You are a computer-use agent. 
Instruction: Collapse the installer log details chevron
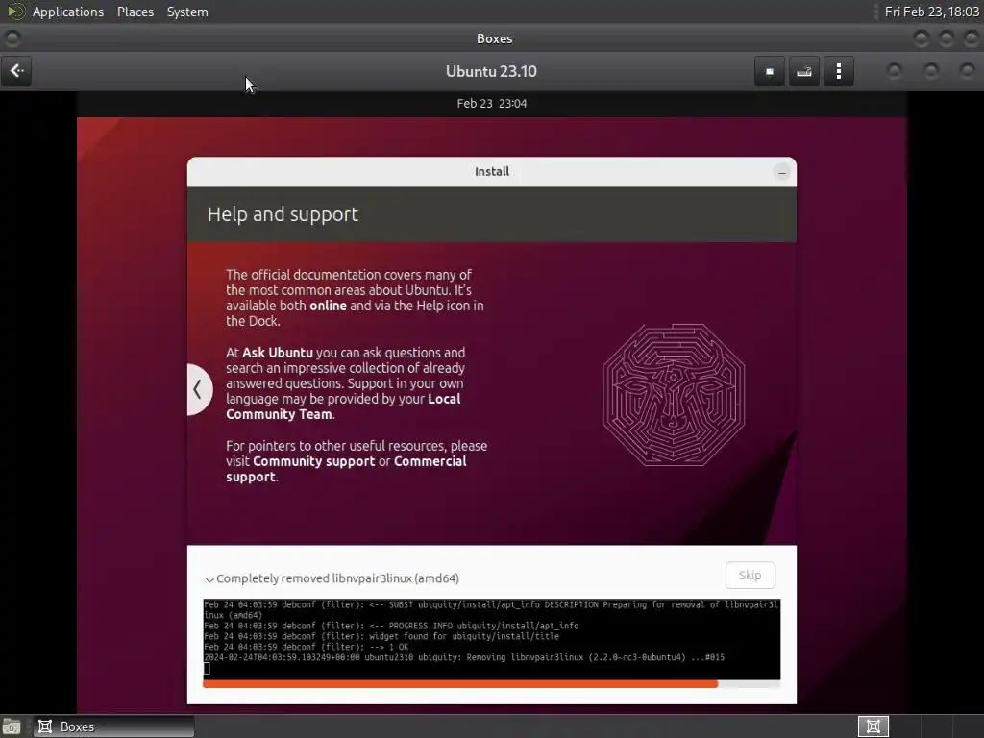tap(209, 579)
